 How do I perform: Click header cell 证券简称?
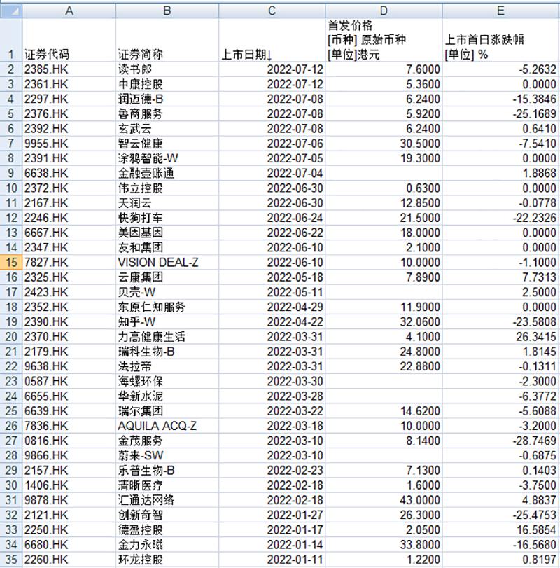click(167, 40)
